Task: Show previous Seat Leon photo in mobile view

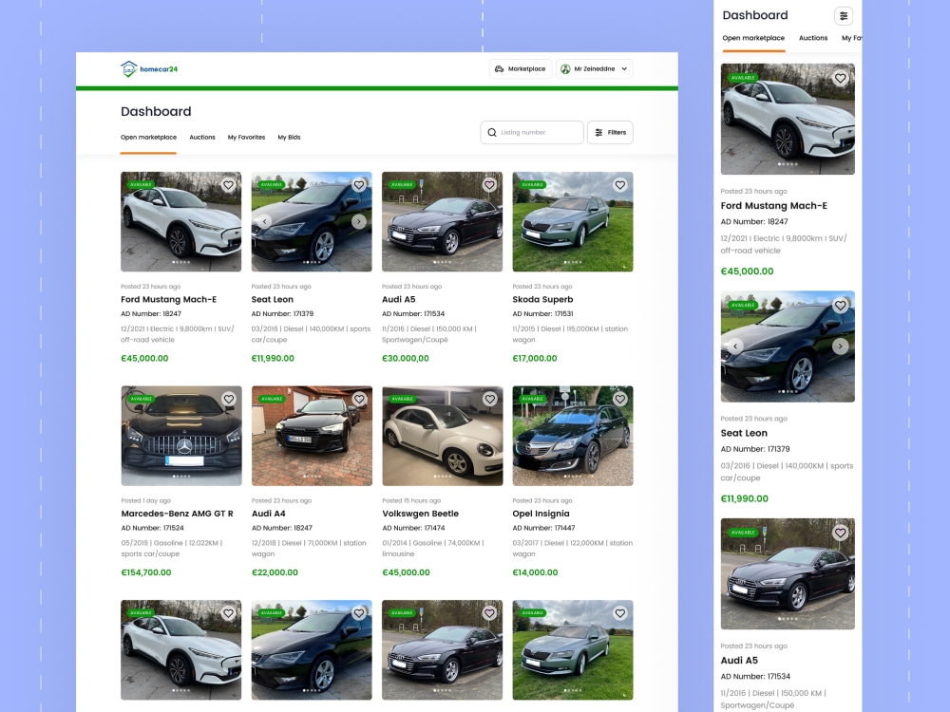Action: [x=735, y=347]
